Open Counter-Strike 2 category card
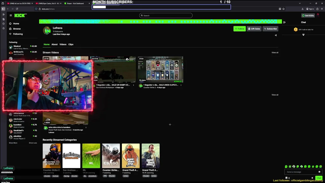Viewport: 325px width, 183px height. point(52,156)
